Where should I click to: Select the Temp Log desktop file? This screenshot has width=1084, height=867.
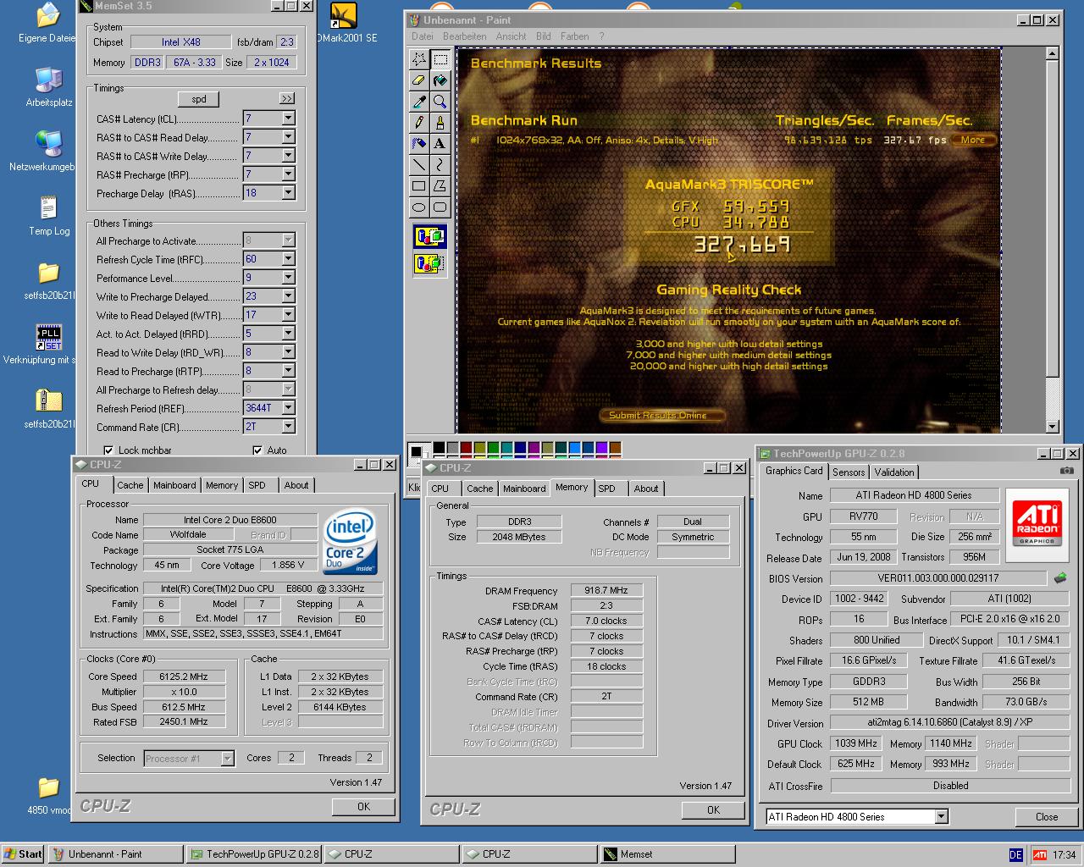[x=49, y=216]
